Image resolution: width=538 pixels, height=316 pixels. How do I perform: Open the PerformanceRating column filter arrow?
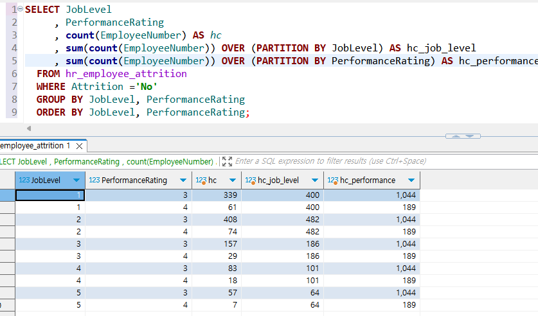[183, 180]
